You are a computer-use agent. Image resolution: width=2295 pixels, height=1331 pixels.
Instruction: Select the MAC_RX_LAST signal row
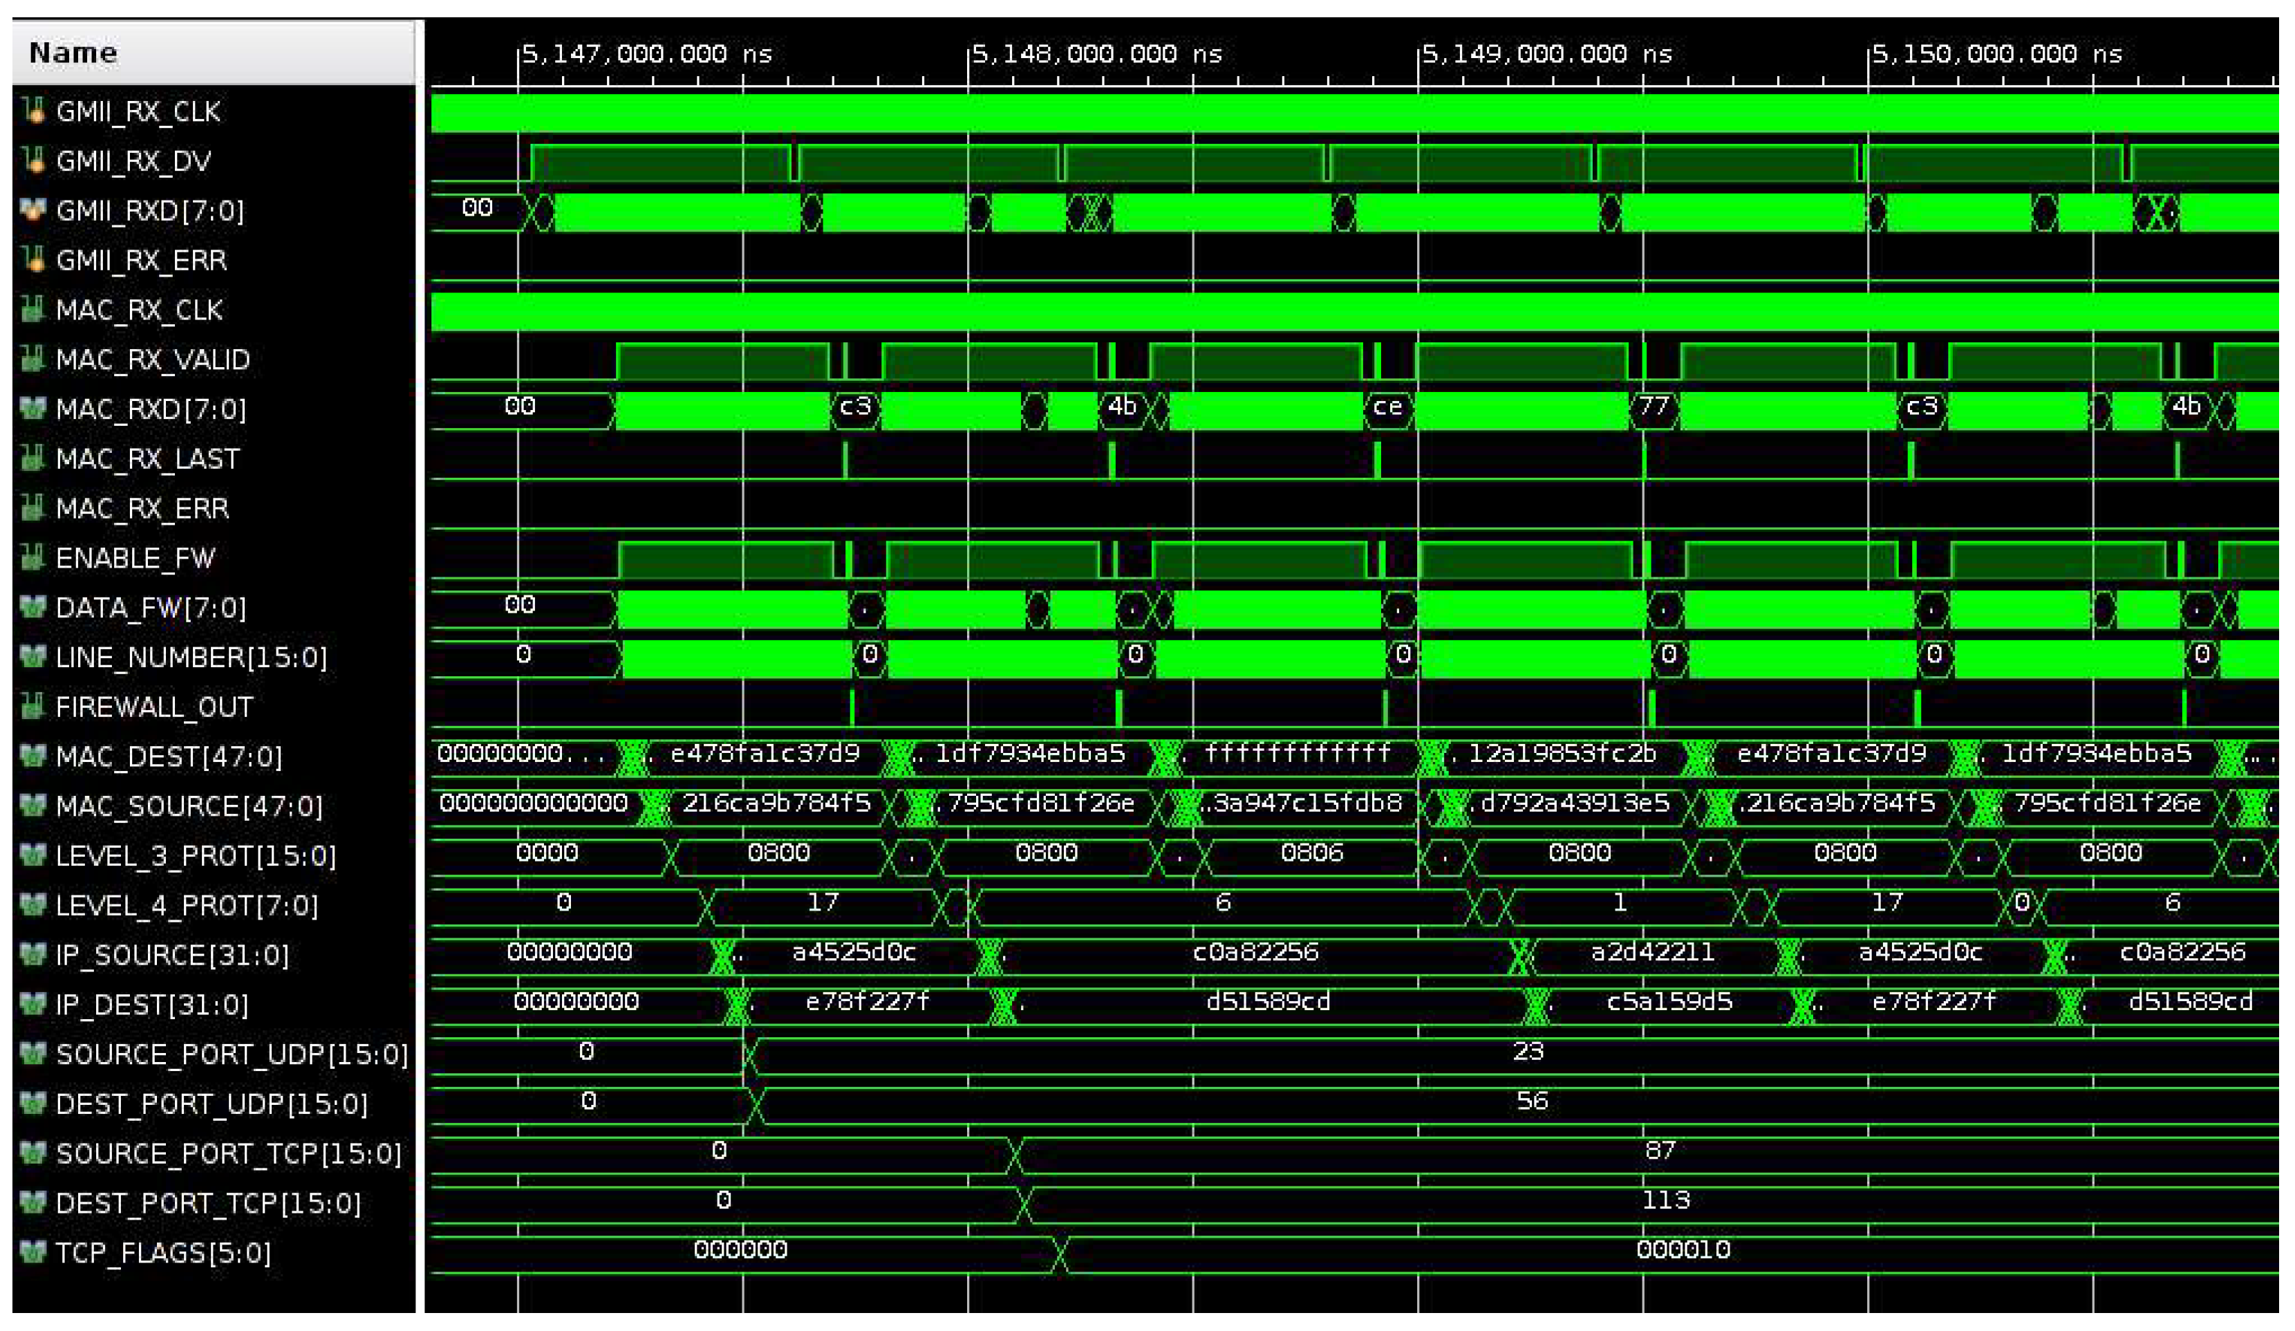tap(147, 458)
